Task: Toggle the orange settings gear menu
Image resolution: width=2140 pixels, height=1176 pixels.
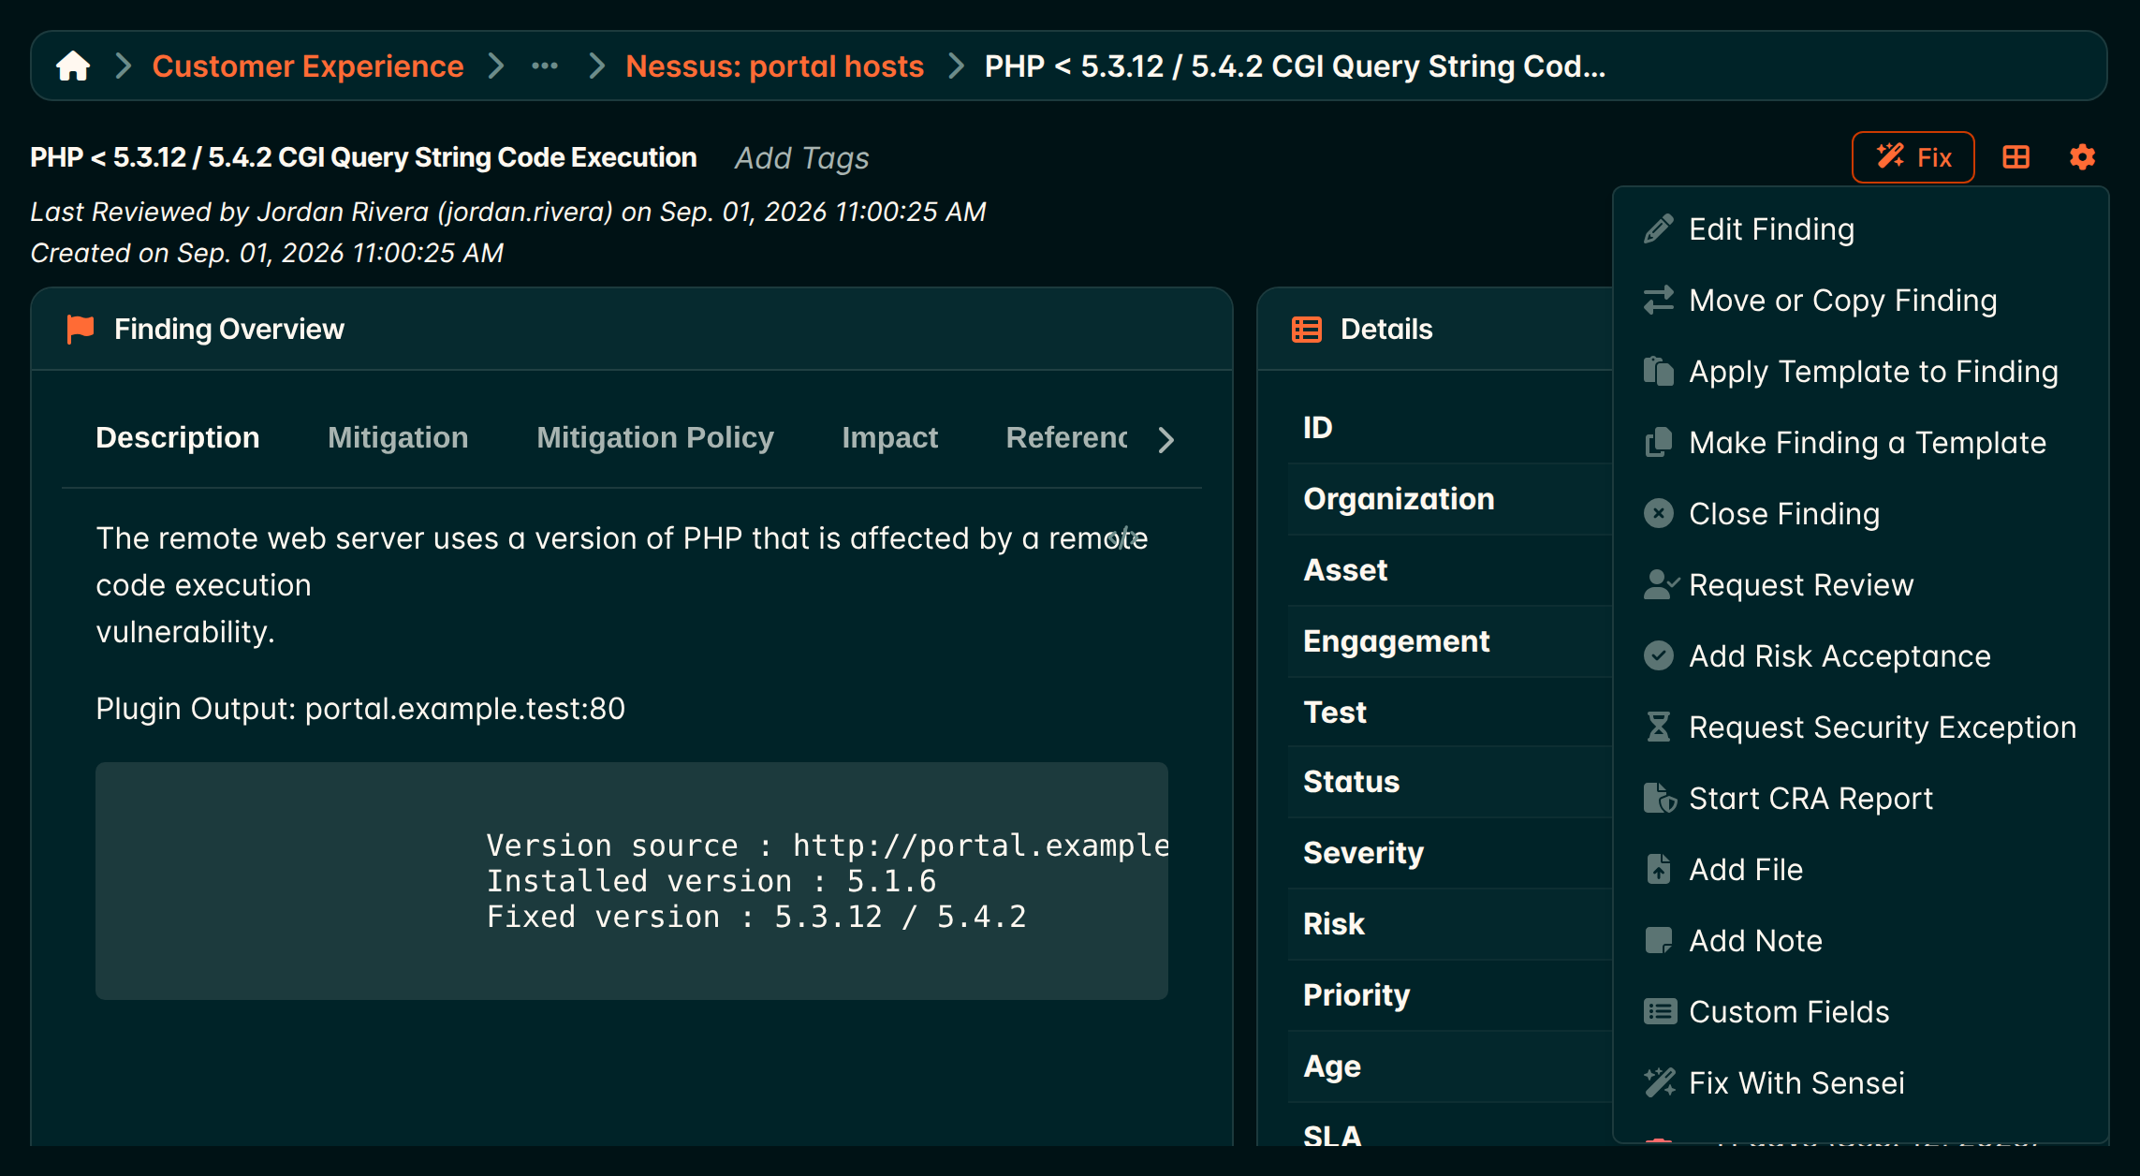Action: [x=2082, y=157]
